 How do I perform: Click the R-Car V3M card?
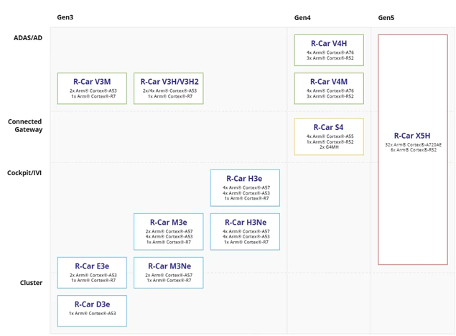[92, 88]
